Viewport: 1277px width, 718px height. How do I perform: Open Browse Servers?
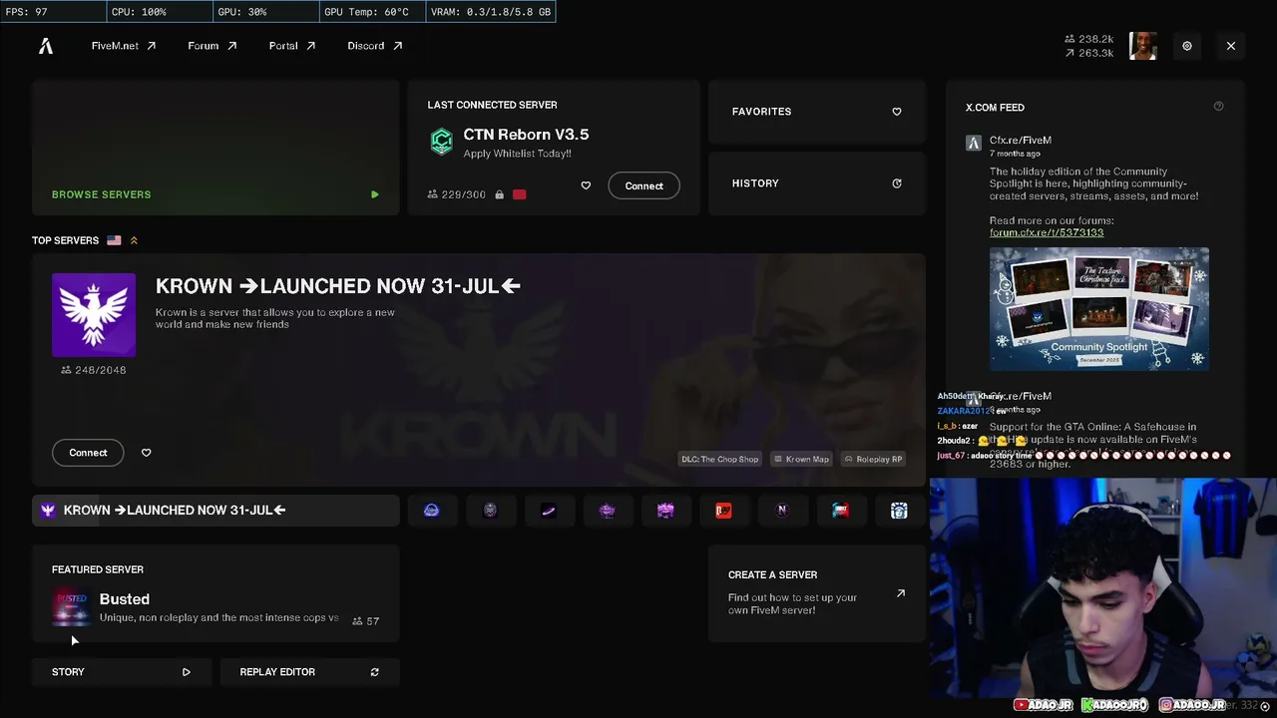point(215,148)
